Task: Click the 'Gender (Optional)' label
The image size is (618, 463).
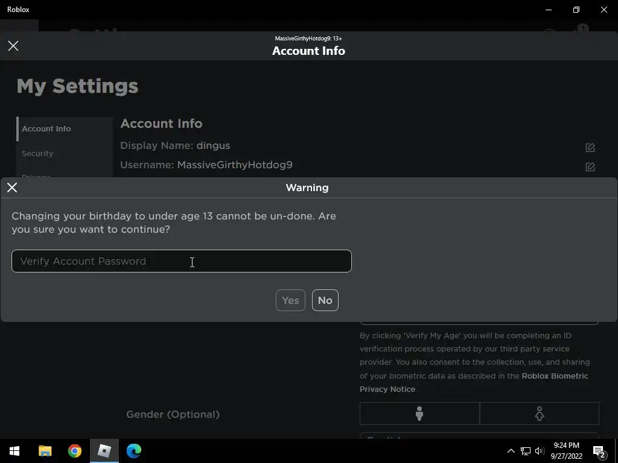Action: [173, 414]
